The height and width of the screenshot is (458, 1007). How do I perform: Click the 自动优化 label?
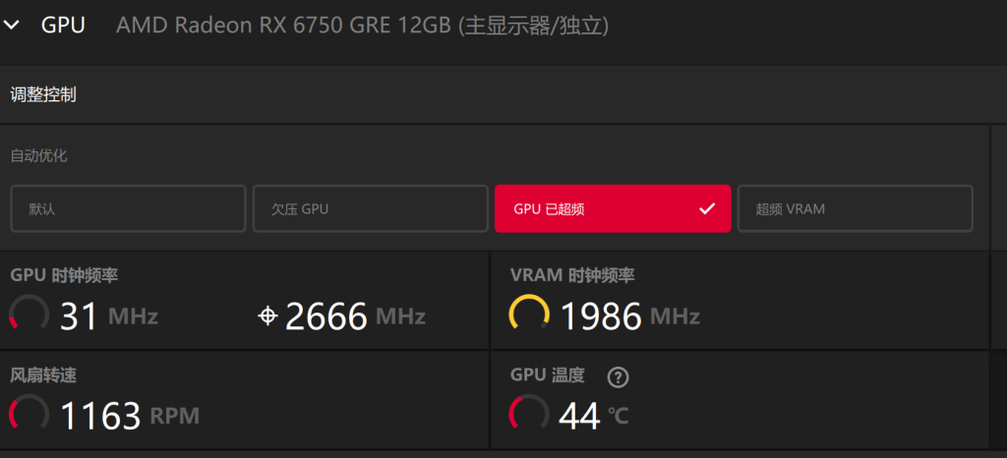coord(38,155)
